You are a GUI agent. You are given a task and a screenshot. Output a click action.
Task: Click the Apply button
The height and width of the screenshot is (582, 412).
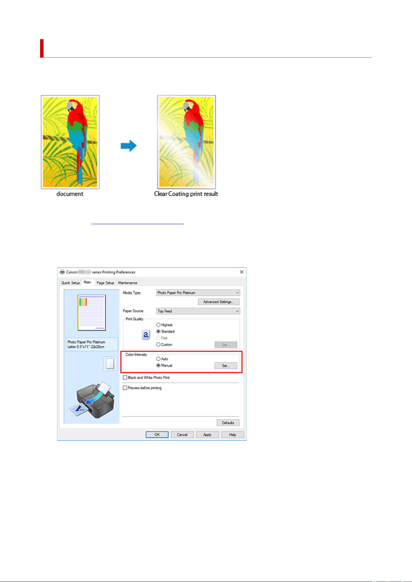pyautogui.click(x=207, y=435)
